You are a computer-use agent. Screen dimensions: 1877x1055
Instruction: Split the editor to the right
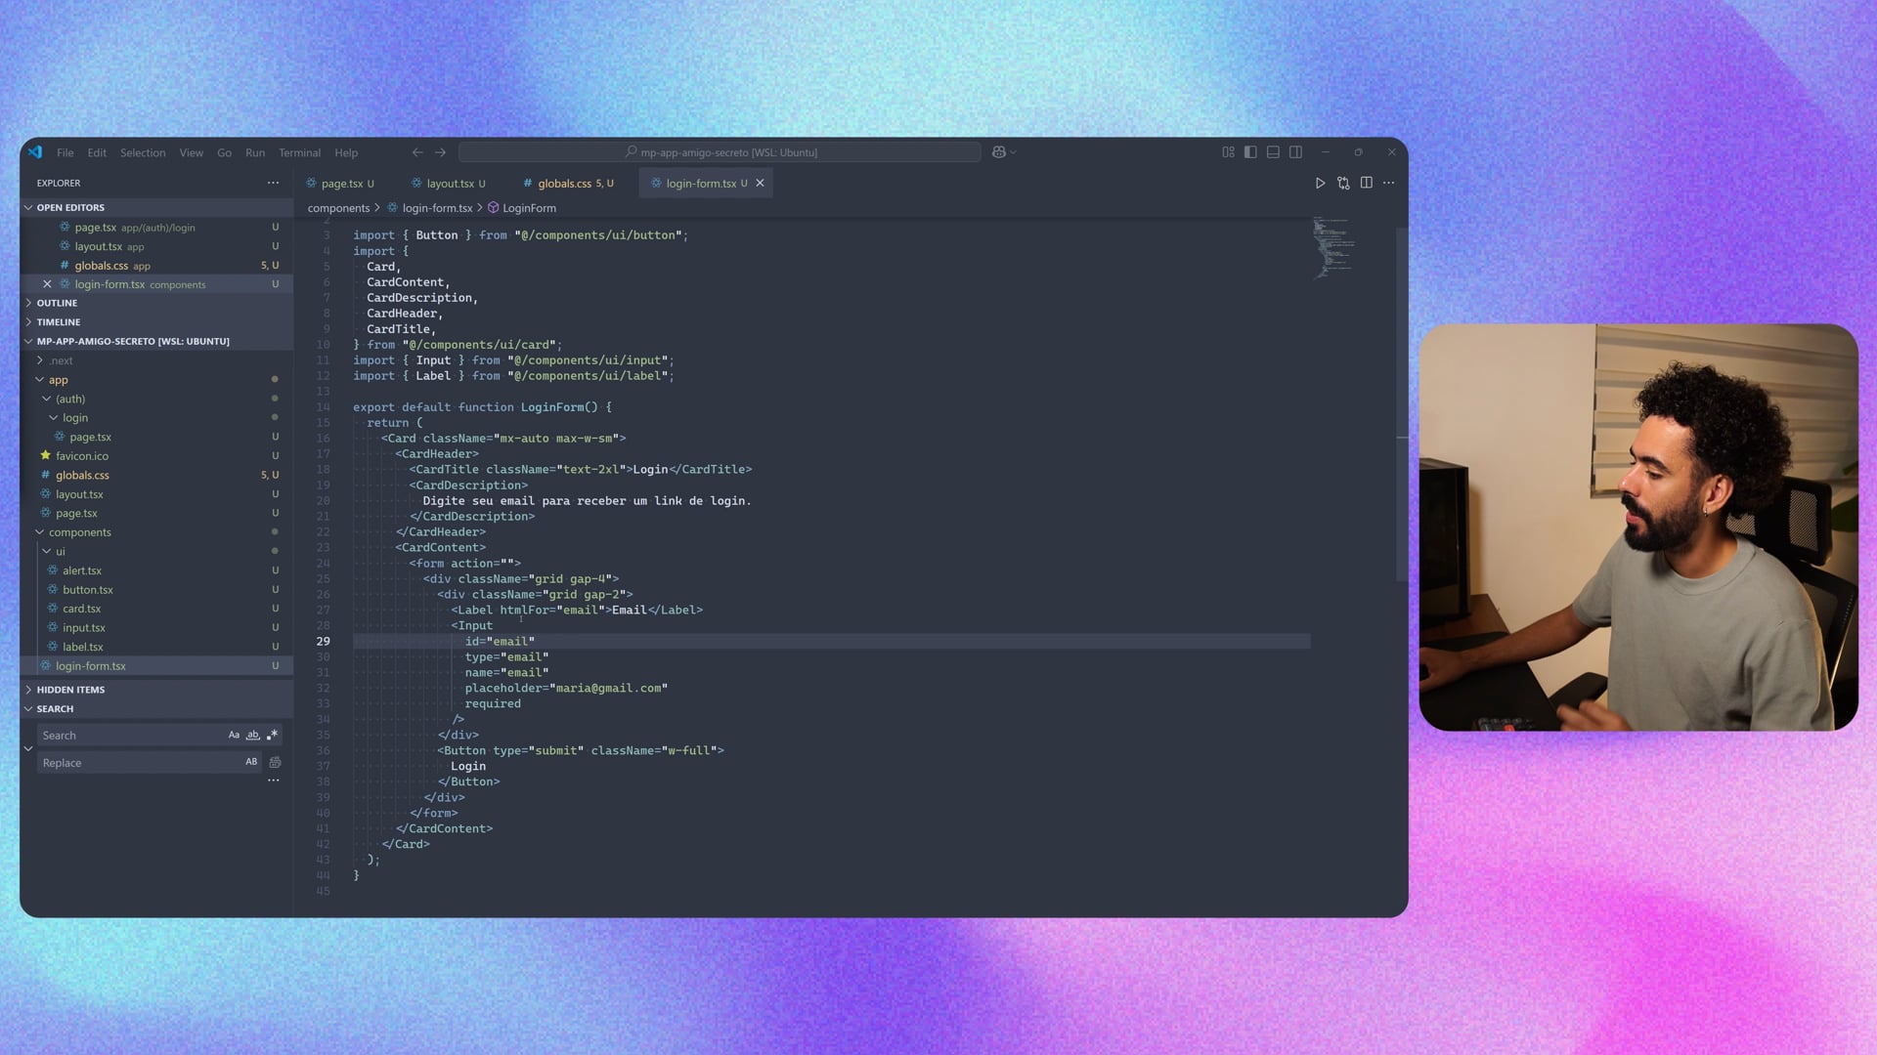[x=1366, y=183]
